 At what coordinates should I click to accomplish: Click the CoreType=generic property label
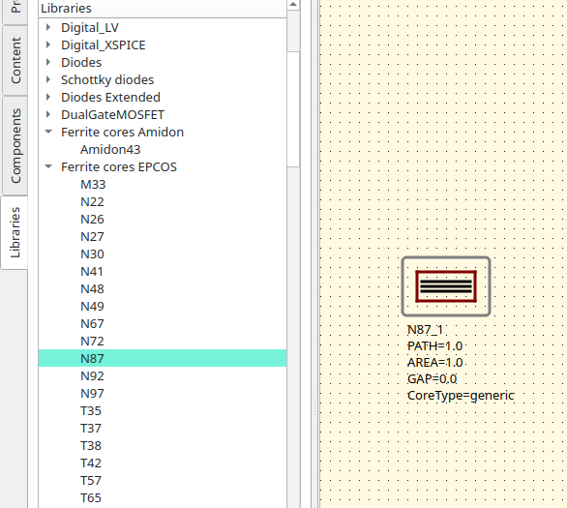(461, 395)
